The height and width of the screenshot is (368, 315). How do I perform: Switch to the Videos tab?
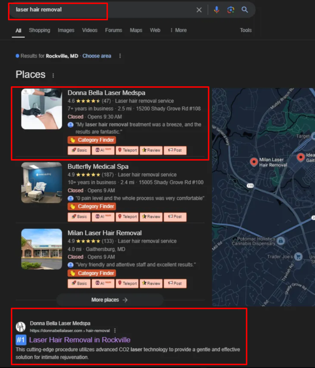tap(89, 30)
